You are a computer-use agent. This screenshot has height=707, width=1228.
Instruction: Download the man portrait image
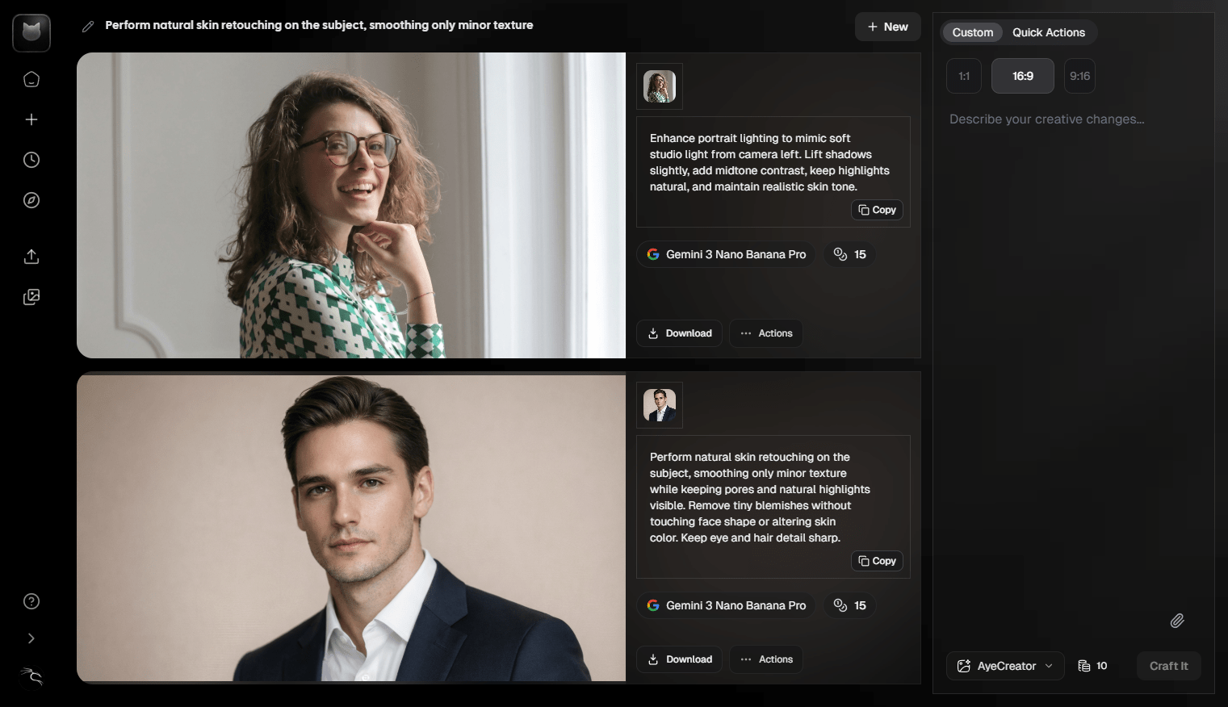(680, 659)
